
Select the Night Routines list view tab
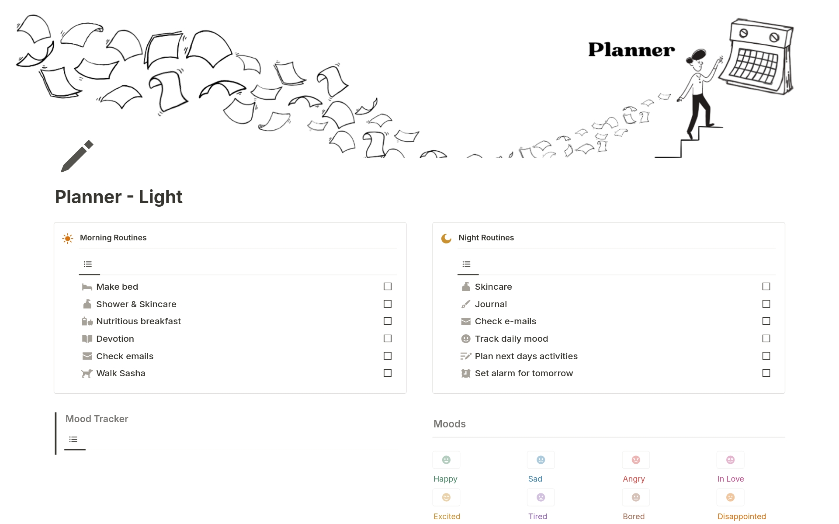tap(466, 264)
